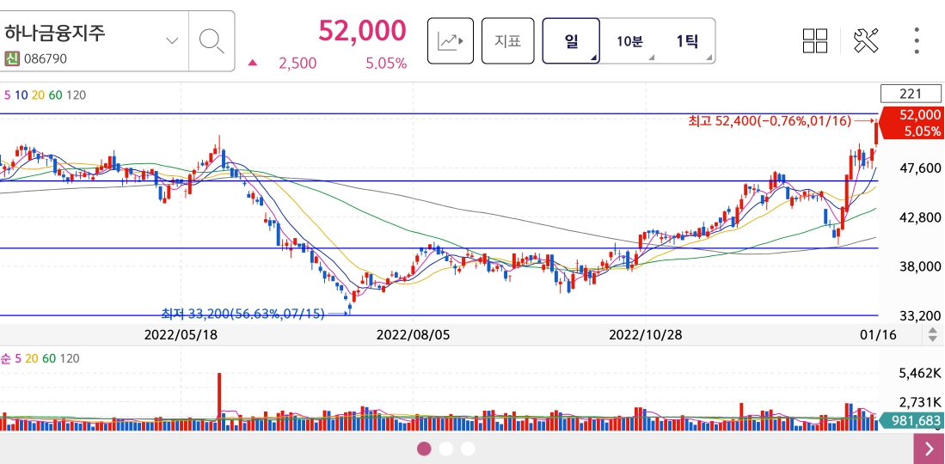Click the stock code 086790
Viewport: 945px width, 464px height.
(x=45, y=59)
